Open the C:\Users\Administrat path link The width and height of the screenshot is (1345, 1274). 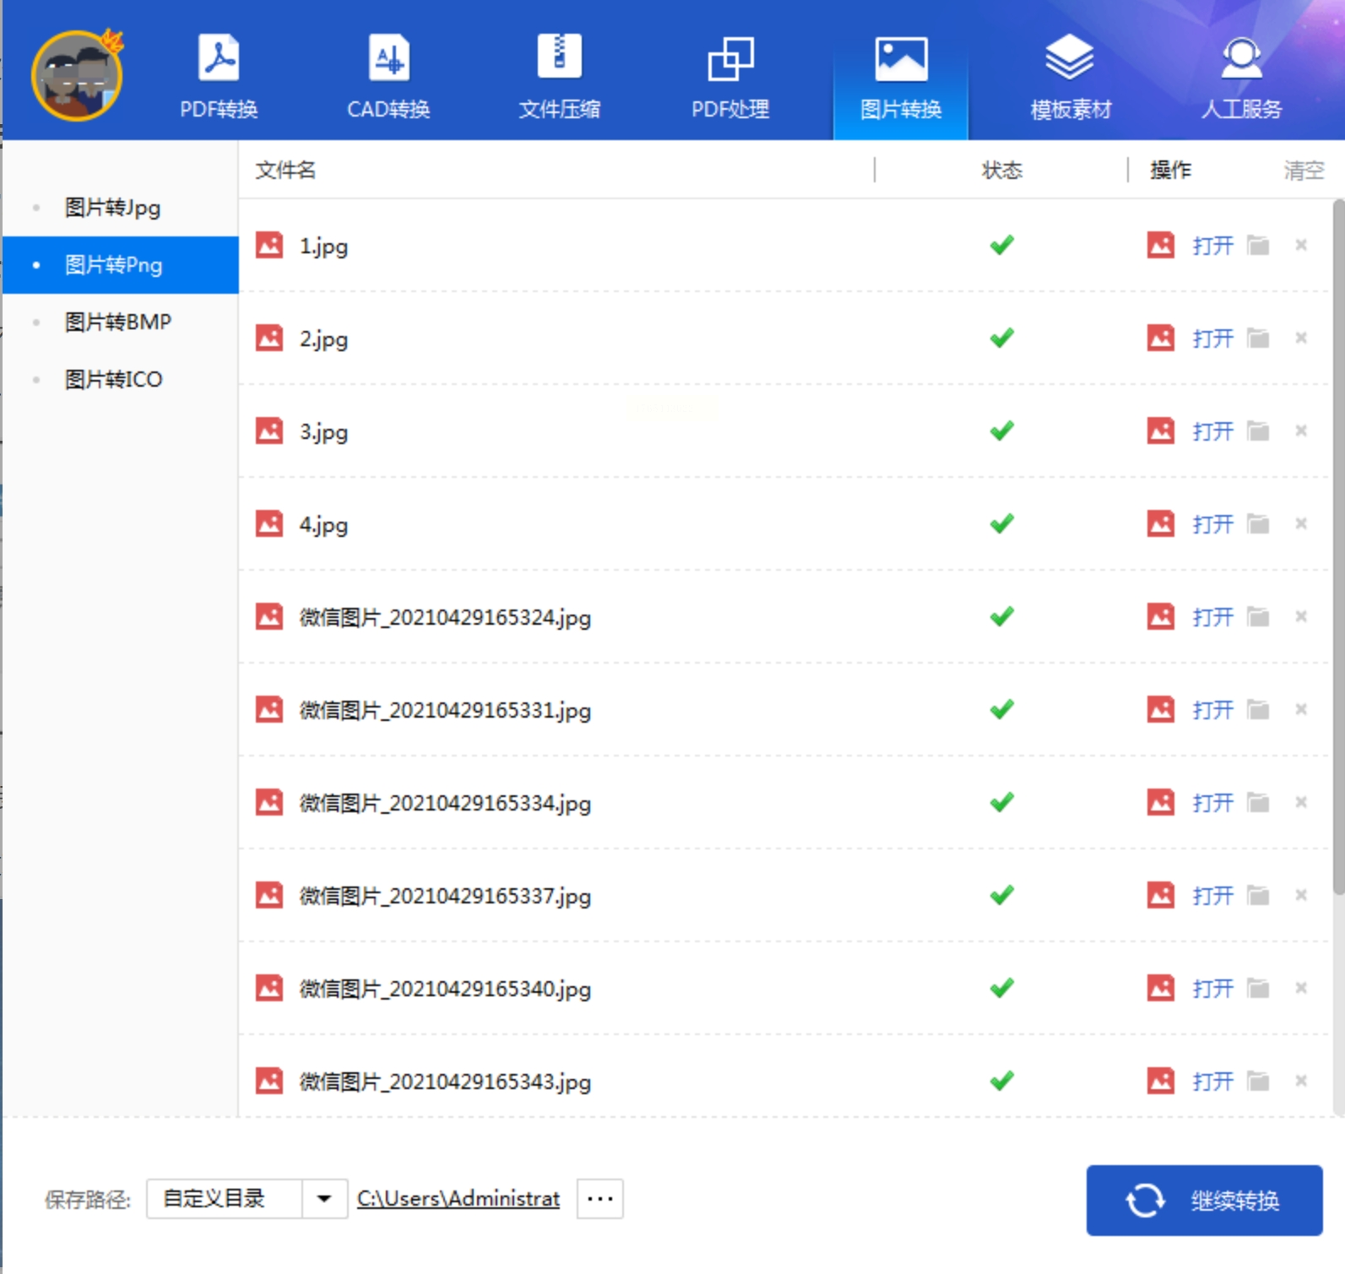(458, 1199)
